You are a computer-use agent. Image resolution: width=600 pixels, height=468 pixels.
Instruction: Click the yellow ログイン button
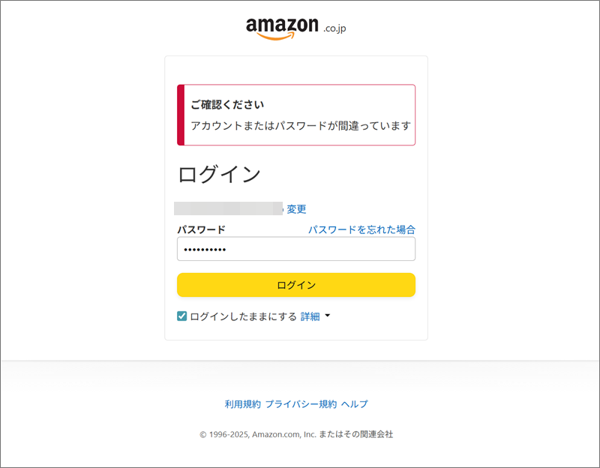tap(296, 285)
